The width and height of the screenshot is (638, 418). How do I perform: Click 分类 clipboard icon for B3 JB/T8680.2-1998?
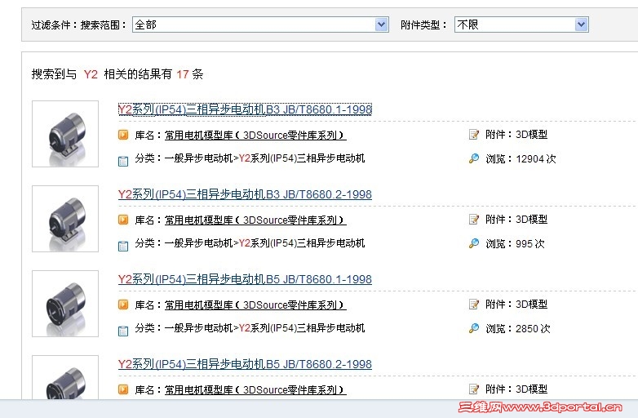click(123, 247)
